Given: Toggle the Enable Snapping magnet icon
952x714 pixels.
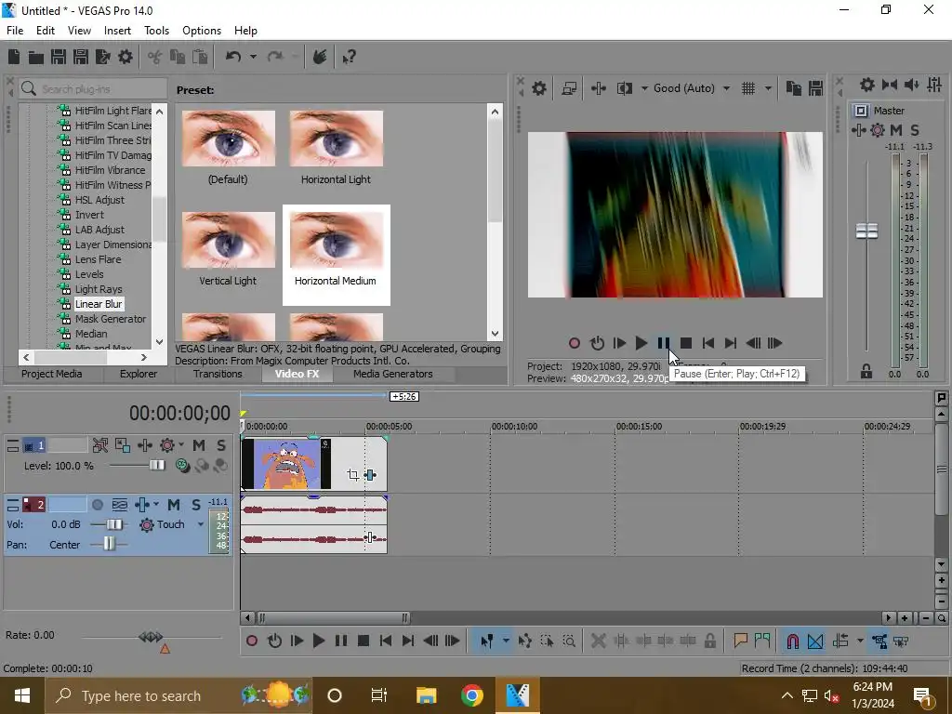Looking at the screenshot, I should tap(793, 641).
